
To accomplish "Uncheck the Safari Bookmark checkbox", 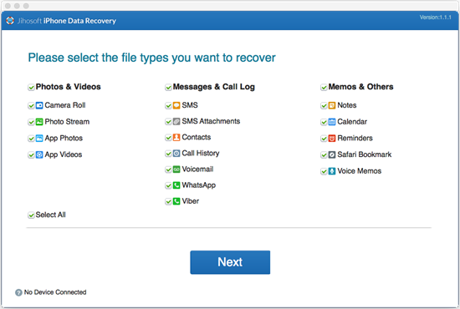I will [x=324, y=155].
